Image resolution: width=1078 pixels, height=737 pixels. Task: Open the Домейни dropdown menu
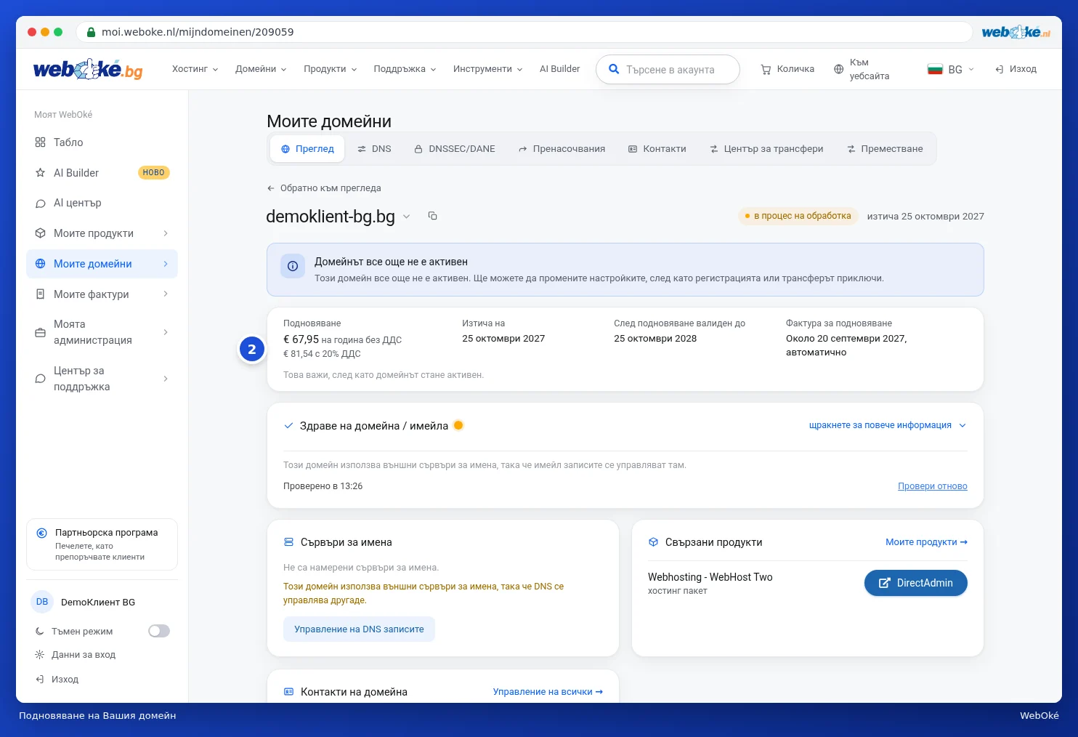261,69
